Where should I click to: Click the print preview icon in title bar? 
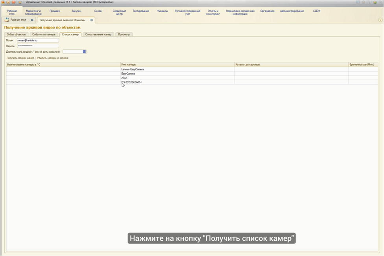[369, 2]
